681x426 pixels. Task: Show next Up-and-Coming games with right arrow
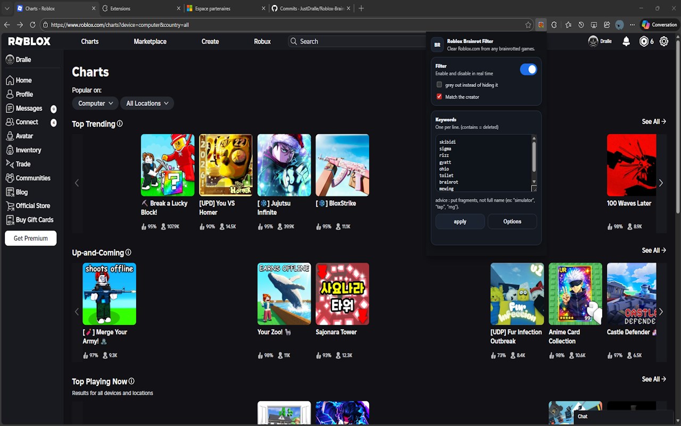click(x=661, y=312)
